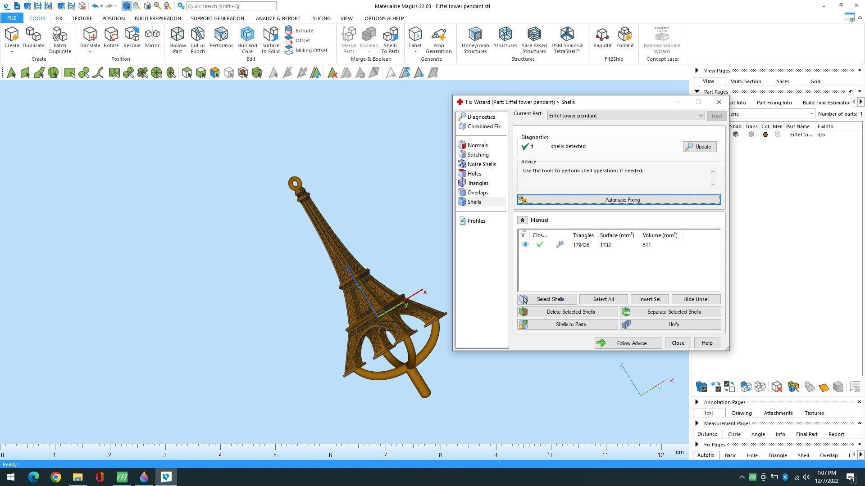Screen dimensions: 865x486
Task: Click the Follow Advice button
Action: pyautogui.click(x=628, y=343)
